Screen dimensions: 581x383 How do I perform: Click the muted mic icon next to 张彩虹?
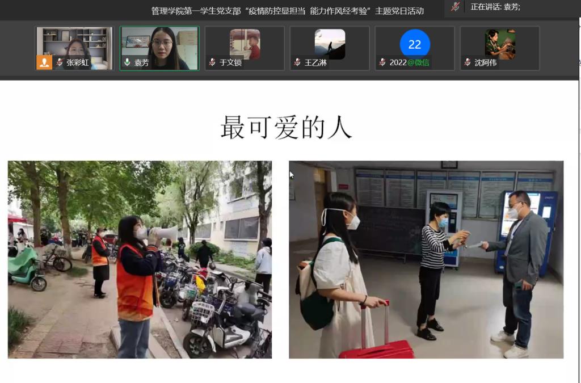[x=60, y=62]
